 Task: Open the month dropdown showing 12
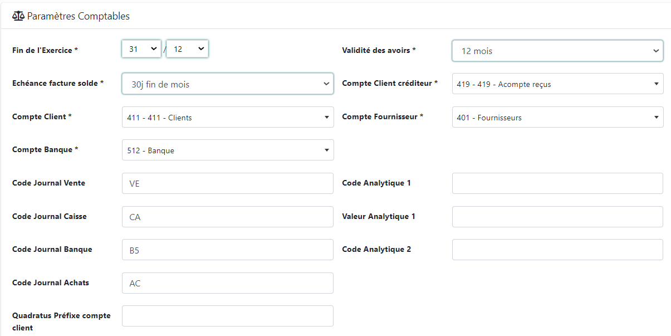(187, 49)
